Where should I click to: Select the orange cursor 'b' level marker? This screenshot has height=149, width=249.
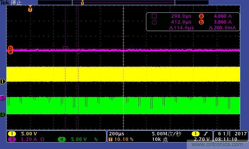click(x=11, y=48)
